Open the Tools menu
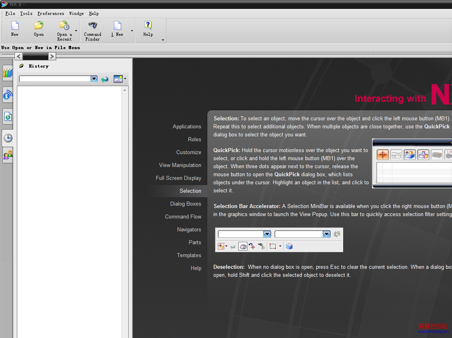The height and width of the screenshot is (338, 452). (x=26, y=13)
